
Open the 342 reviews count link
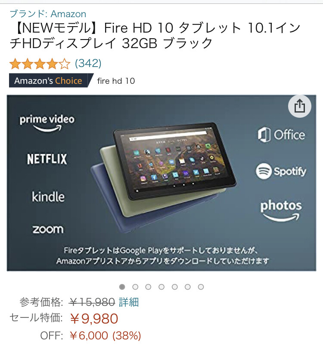(x=88, y=64)
